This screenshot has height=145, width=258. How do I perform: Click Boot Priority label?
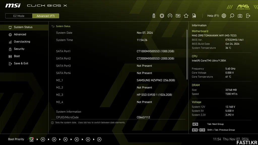[16, 139]
